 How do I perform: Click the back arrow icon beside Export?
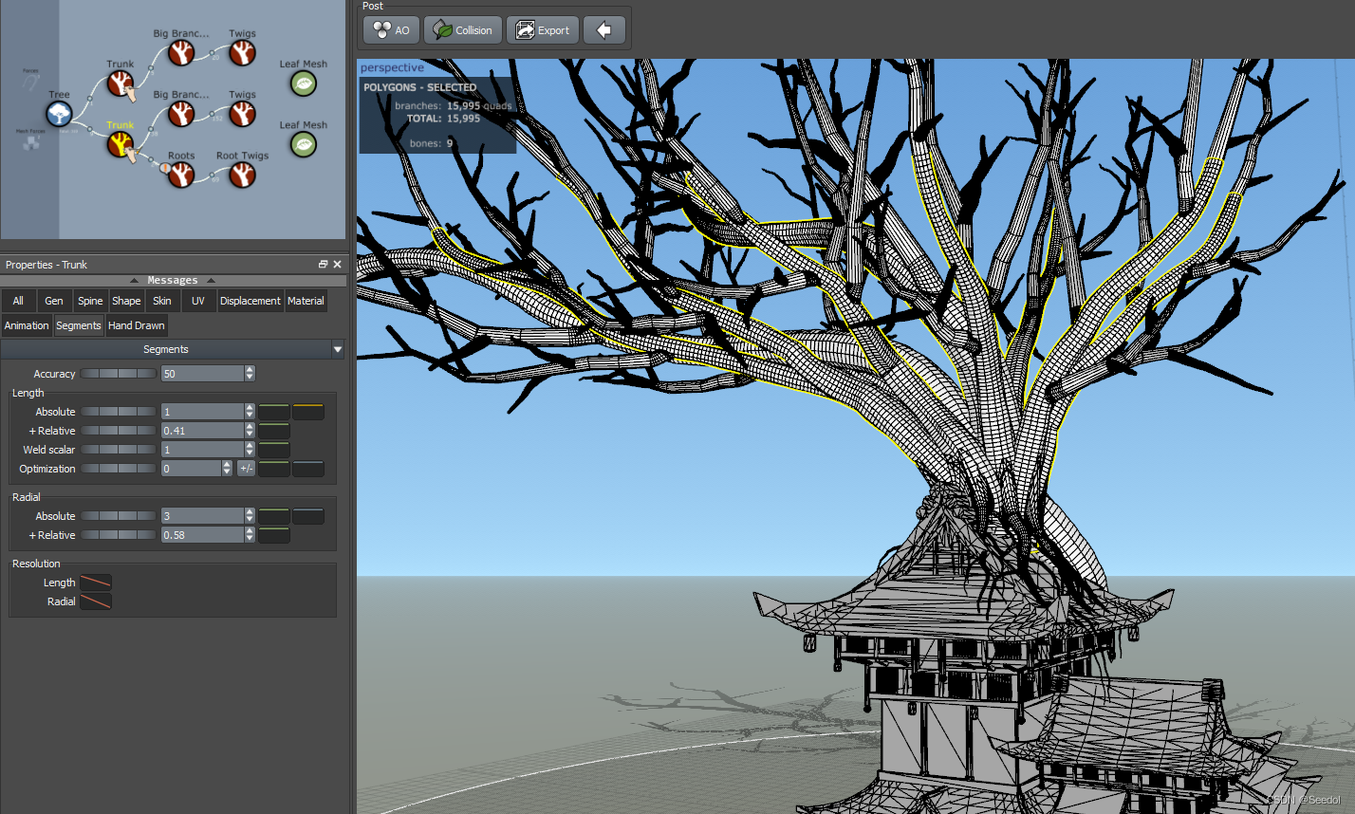click(604, 29)
